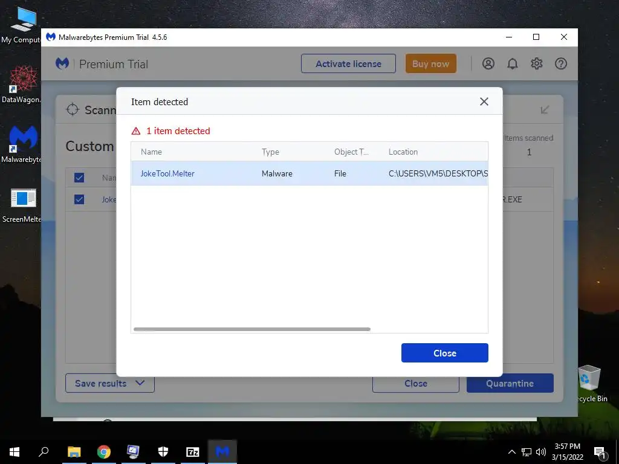This screenshot has width=619, height=464.
Task: Click Activate license
Action: (x=348, y=63)
